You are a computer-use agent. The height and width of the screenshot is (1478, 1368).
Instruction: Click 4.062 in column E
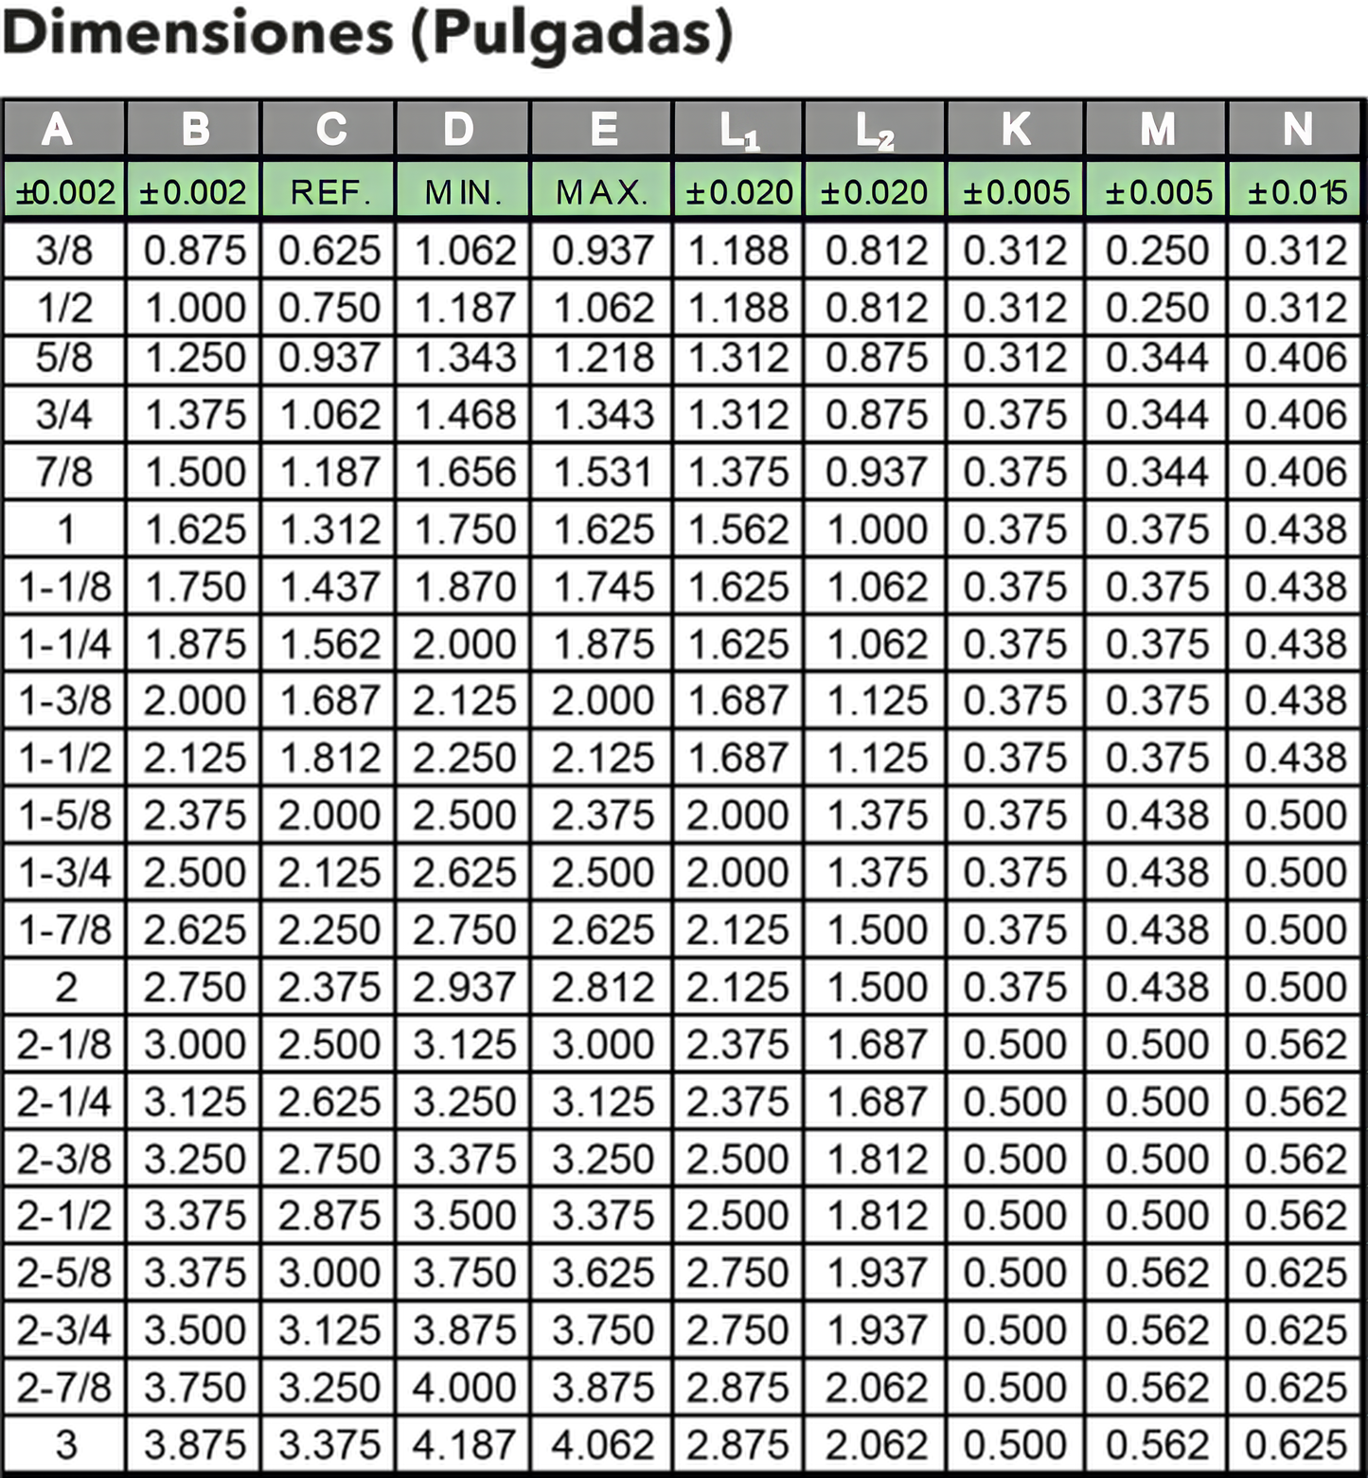tap(603, 1445)
